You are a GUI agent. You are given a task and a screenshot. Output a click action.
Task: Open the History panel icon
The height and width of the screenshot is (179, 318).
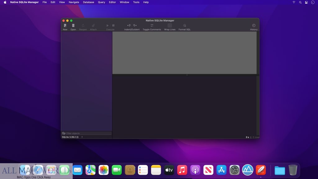click(254, 25)
